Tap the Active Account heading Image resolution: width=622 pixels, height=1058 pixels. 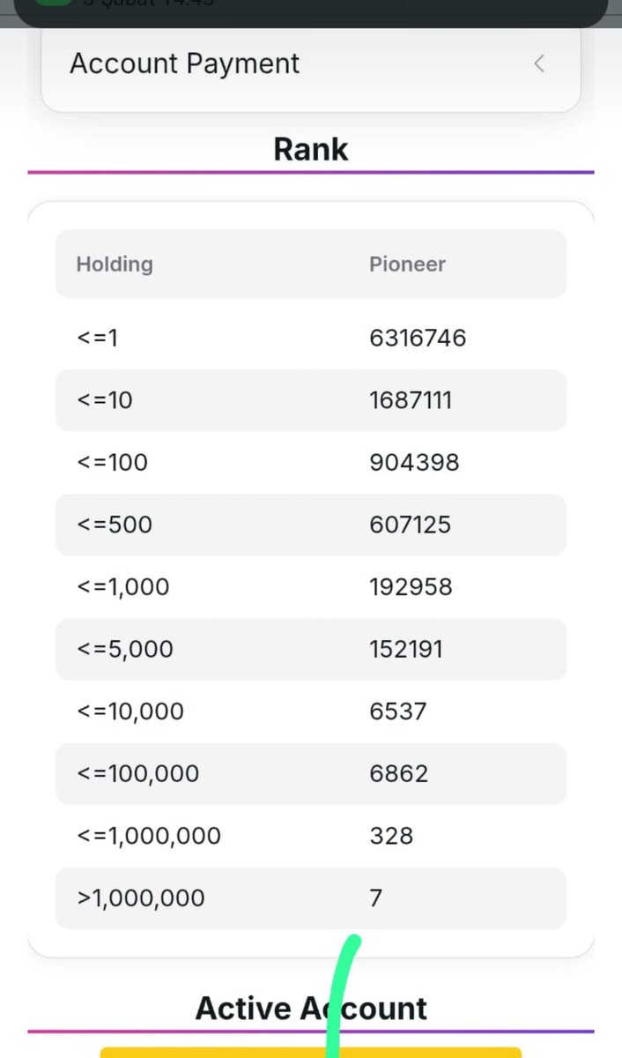click(x=311, y=1008)
